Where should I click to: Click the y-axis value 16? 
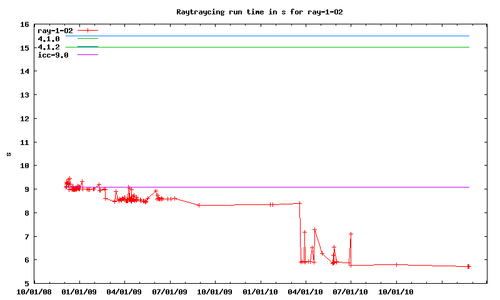click(x=24, y=24)
